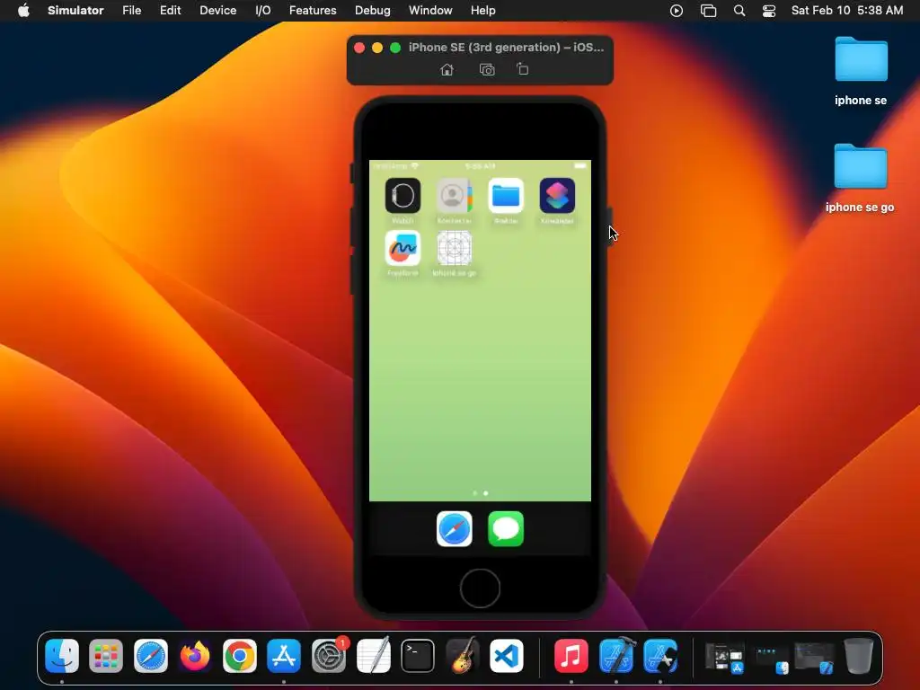Open Safari from the macOS Dock
Image resolution: width=920 pixels, height=690 pixels.
(151, 655)
